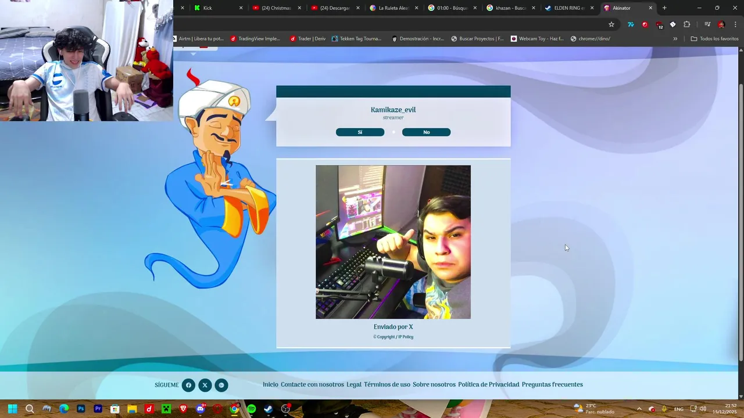The image size is (744, 418).
Task: Open Términos de uso link
Action: coord(387,384)
